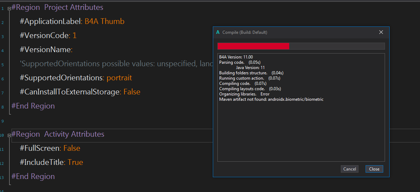
Task: Click the B4A icon in Compile dialog title
Action: click(x=218, y=32)
